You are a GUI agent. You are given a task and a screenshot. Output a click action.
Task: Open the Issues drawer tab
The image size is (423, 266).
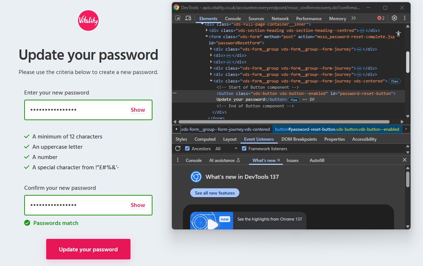(293, 160)
